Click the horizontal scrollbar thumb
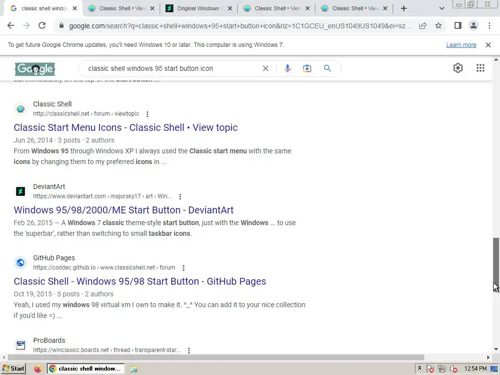This screenshot has width=500, height=375. [216, 357]
